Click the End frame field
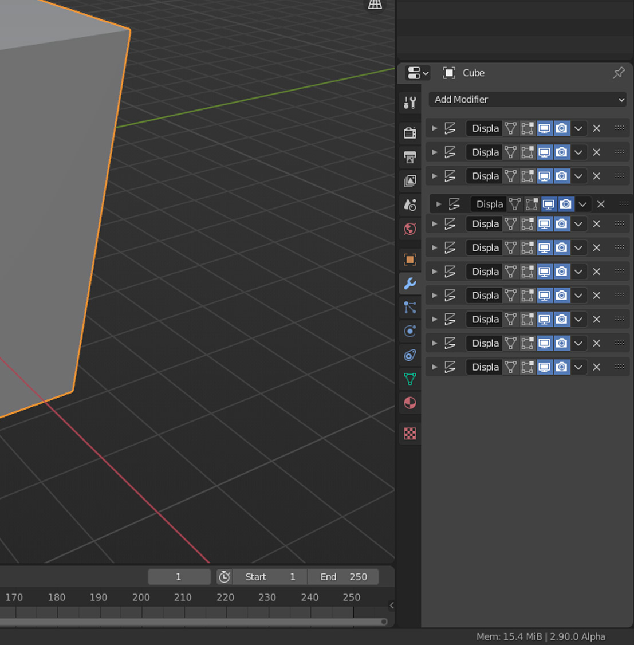 343,577
